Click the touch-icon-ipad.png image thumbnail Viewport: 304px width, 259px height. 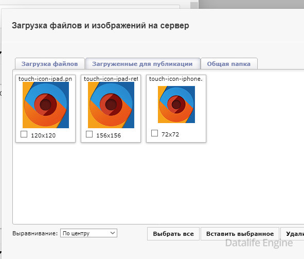(46, 105)
